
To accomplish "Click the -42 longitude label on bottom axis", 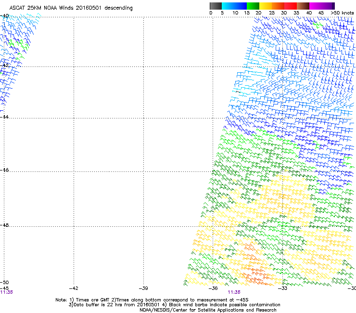I will click(74, 288).
